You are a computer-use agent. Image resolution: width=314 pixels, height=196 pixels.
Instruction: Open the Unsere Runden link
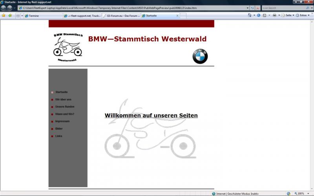coord(65,107)
